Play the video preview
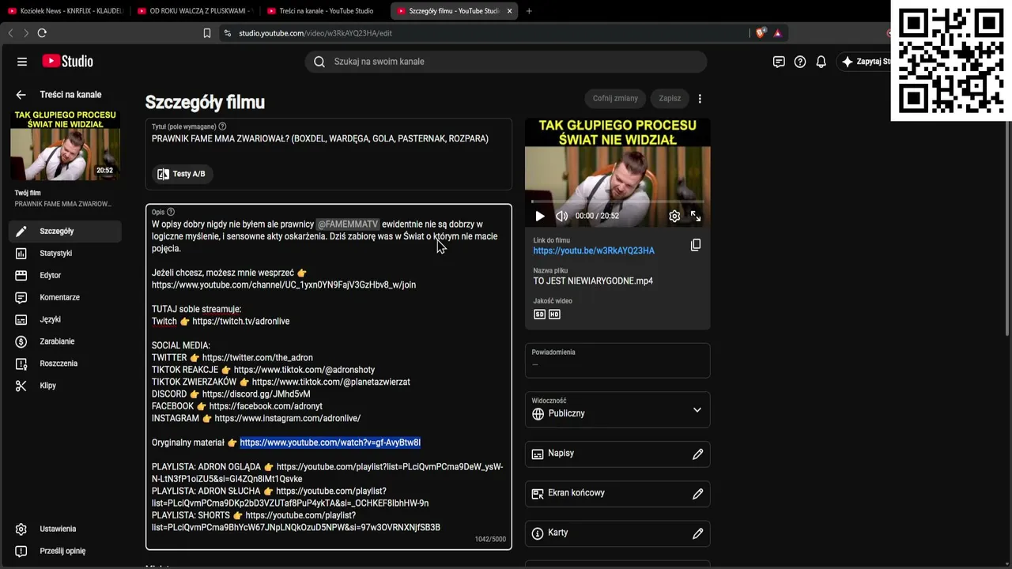The image size is (1012, 569). click(540, 216)
